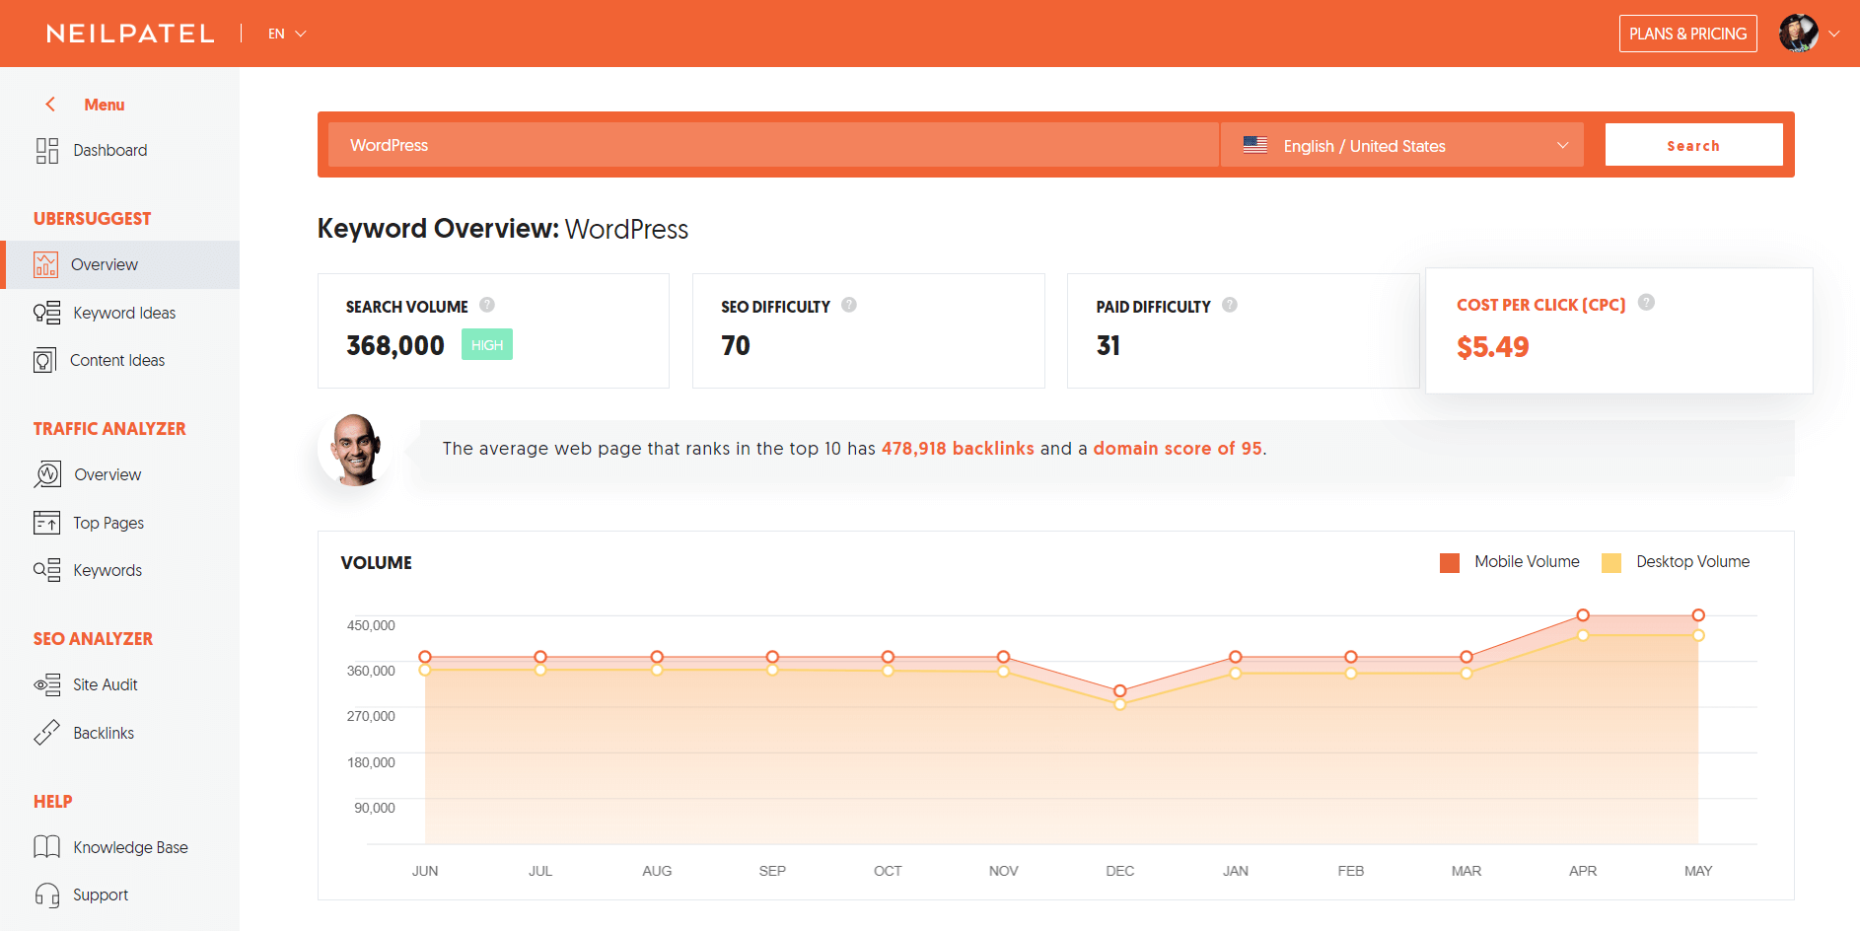Click the Plans & Pricing button
The image size is (1860, 931).
(x=1687, y=34)
